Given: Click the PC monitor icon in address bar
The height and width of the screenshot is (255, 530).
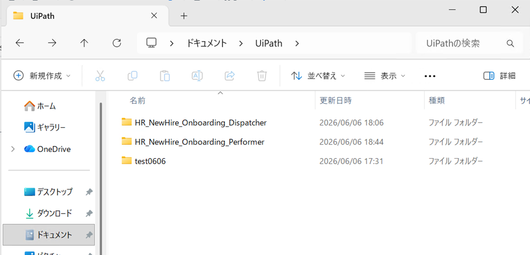Looking at the screenshot, I should click(x=151, y=43).
